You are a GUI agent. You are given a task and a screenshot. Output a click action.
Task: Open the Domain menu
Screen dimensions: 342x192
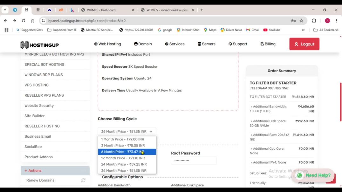pyautogui.click(x=143, y=44)
